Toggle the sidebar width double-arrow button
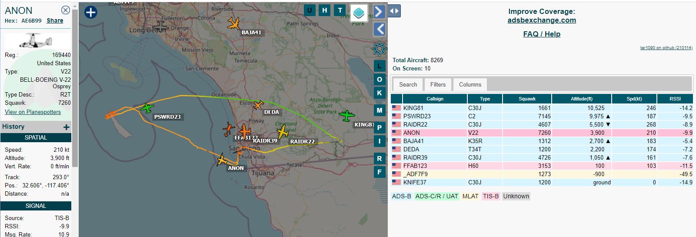Image resolution: width=696 pixels, height=237 pixels. [x=394, y=11]
